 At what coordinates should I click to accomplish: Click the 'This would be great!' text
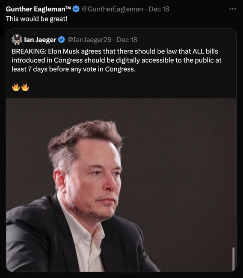[x=36, y=19]
